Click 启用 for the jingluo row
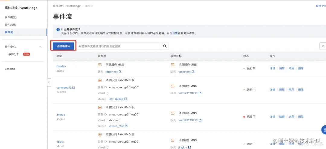This screenshot has width=326, height=149. [291, 117]
